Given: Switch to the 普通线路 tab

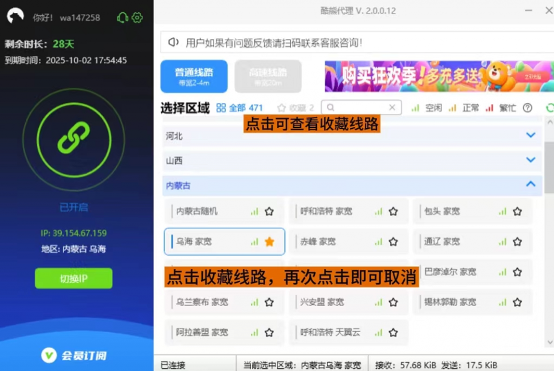Looking at the screenshot, I should (x=194, y=76).
